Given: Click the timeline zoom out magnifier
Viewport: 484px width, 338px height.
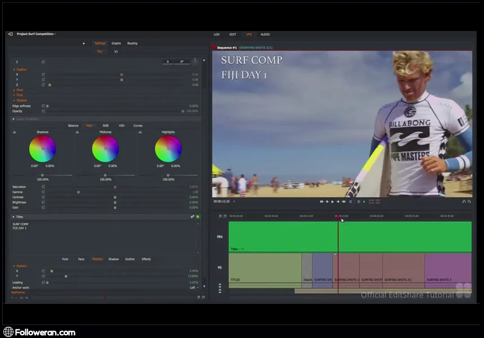Looking at the screenshot, I should tap(220, 216).
